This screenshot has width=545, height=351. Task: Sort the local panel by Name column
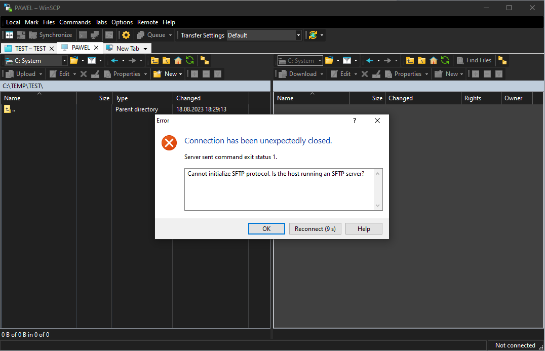38,98
